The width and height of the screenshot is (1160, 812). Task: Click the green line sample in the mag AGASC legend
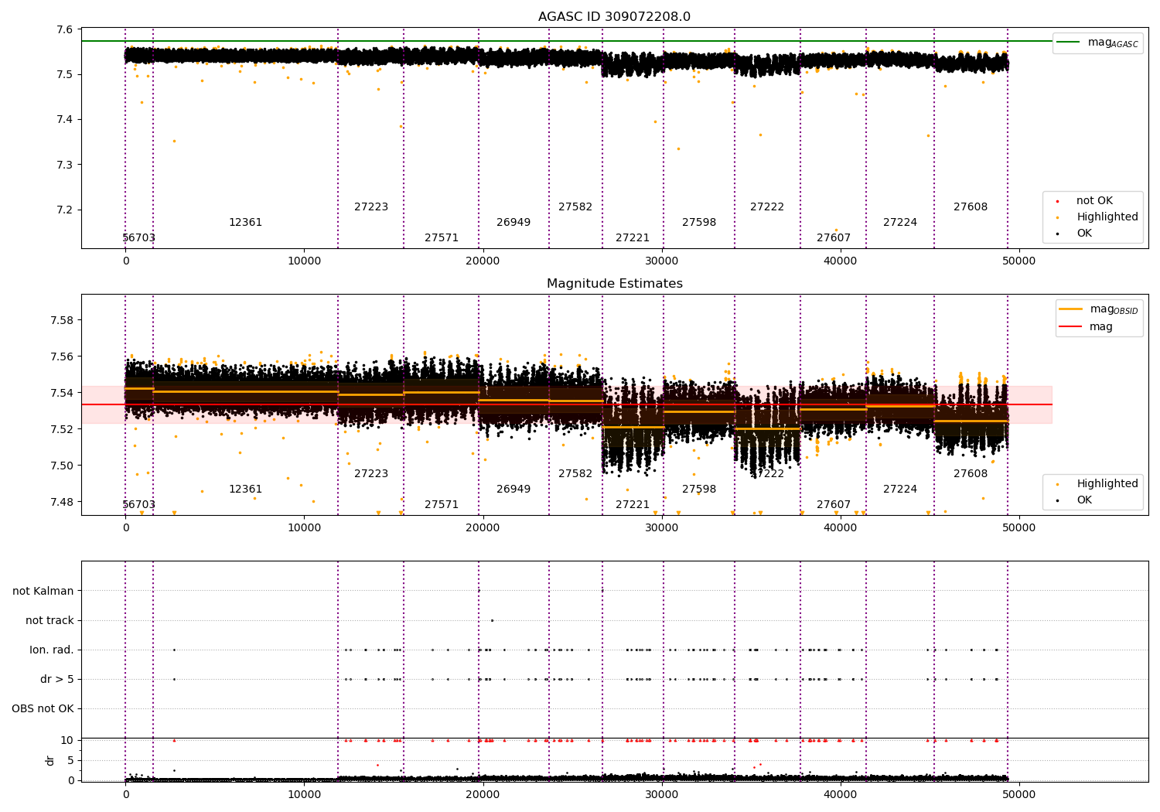click(1069, 43)
